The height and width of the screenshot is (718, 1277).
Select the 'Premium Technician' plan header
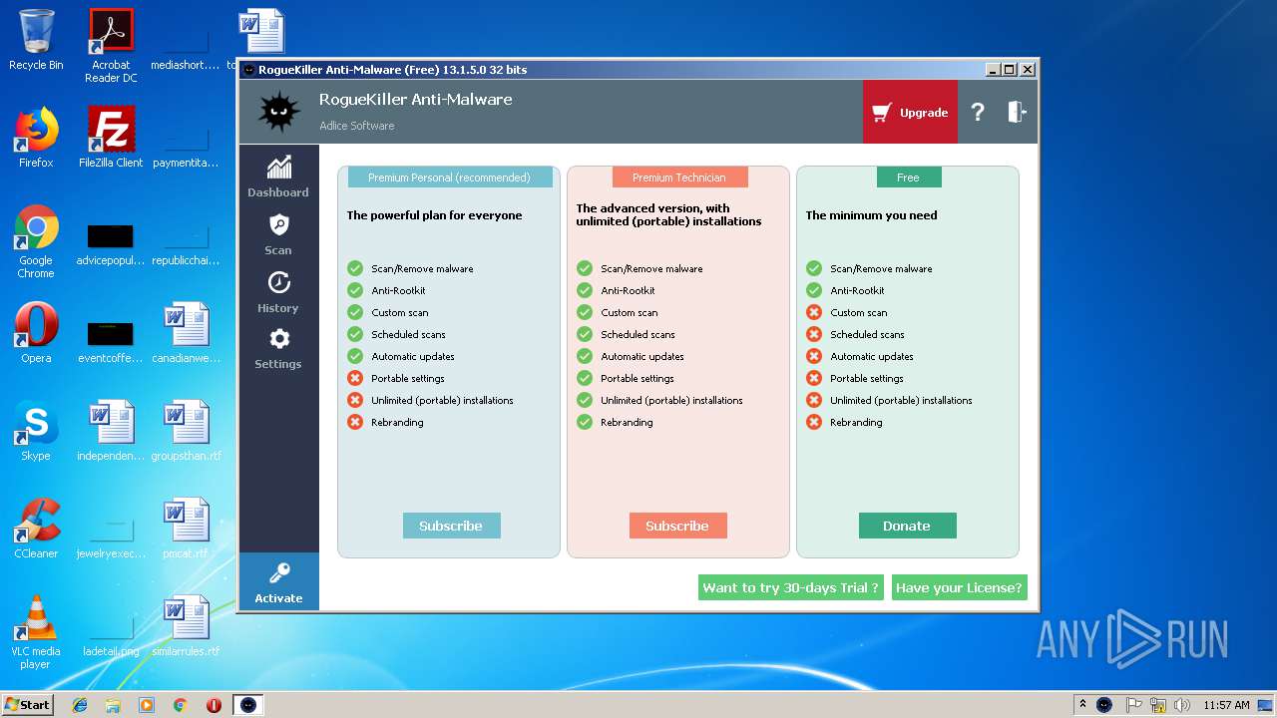(x=678, y=178)
